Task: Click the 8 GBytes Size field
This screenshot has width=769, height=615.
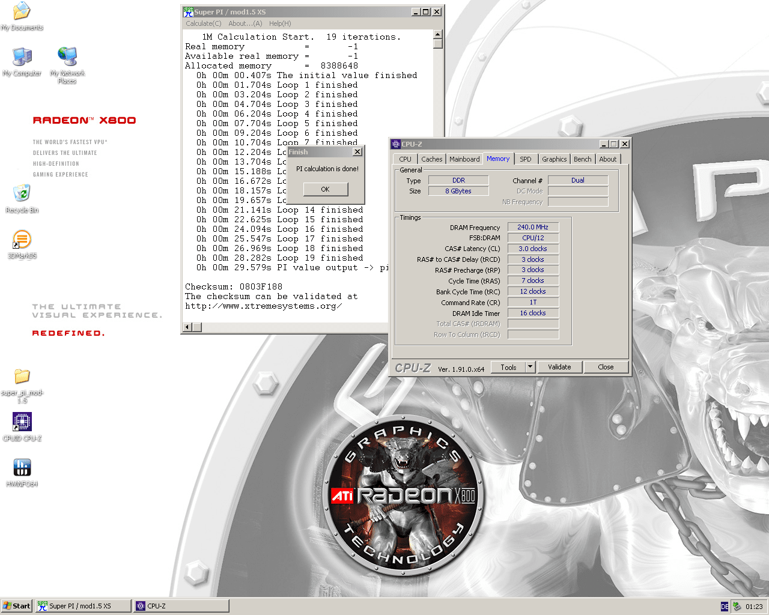Action: (458, 191)
